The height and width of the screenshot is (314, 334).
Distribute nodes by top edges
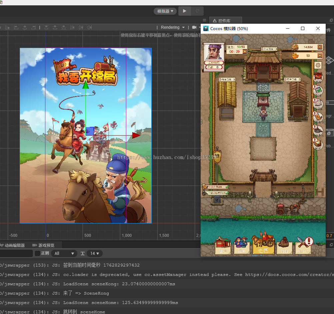[x=46, y=27]
